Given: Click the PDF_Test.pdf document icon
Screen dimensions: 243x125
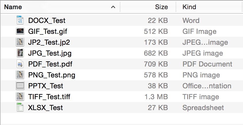Looking at the screenshot, I should coord(20,64).
